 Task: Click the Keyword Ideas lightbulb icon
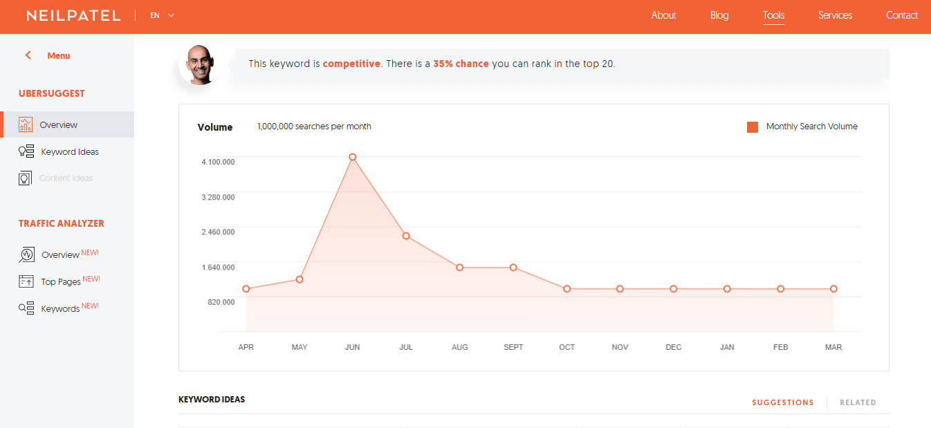tap(26, 151)
